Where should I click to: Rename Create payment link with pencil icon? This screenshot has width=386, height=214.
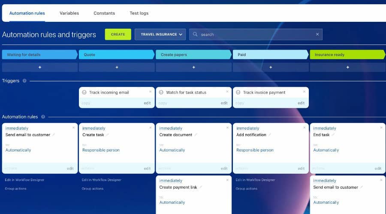point(201,187)
